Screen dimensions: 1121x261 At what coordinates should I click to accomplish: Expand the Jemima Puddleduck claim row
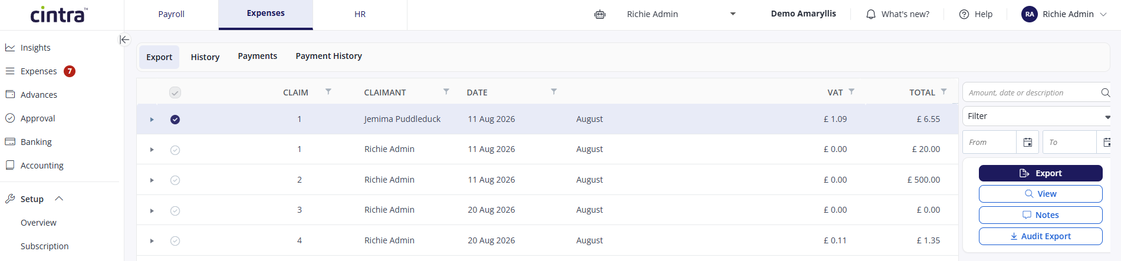click(152, 120)
